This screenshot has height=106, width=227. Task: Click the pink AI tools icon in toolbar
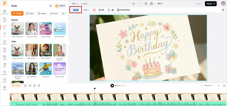pyautogui.click(x=94, y=10)
